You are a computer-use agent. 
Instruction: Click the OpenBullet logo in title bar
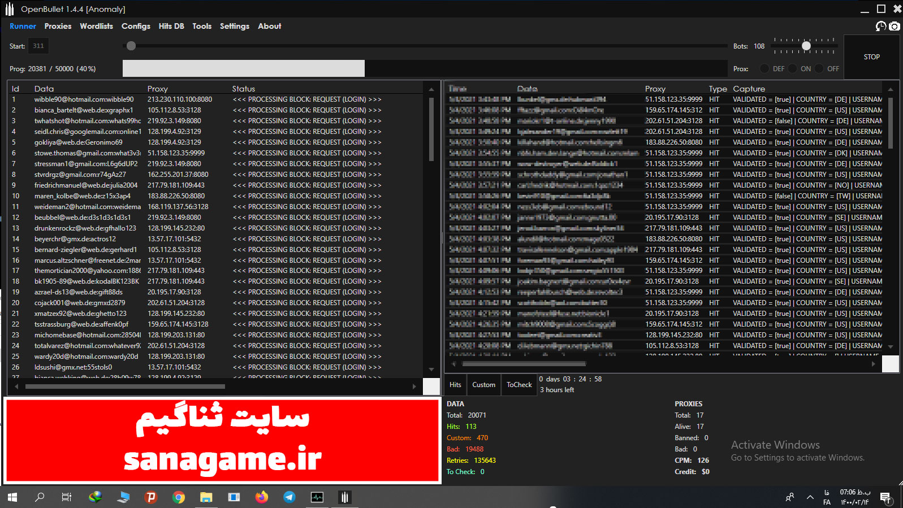(x=10, y=9)
